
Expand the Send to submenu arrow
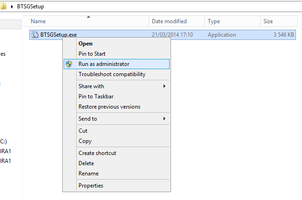coord(164,119)
